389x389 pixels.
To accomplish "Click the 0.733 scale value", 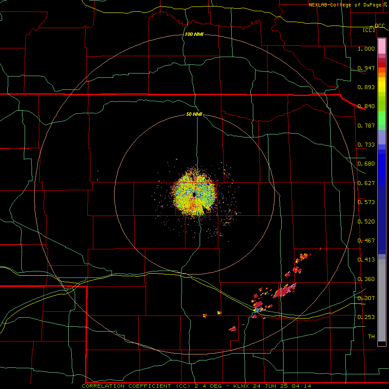I will pos(366,145).
